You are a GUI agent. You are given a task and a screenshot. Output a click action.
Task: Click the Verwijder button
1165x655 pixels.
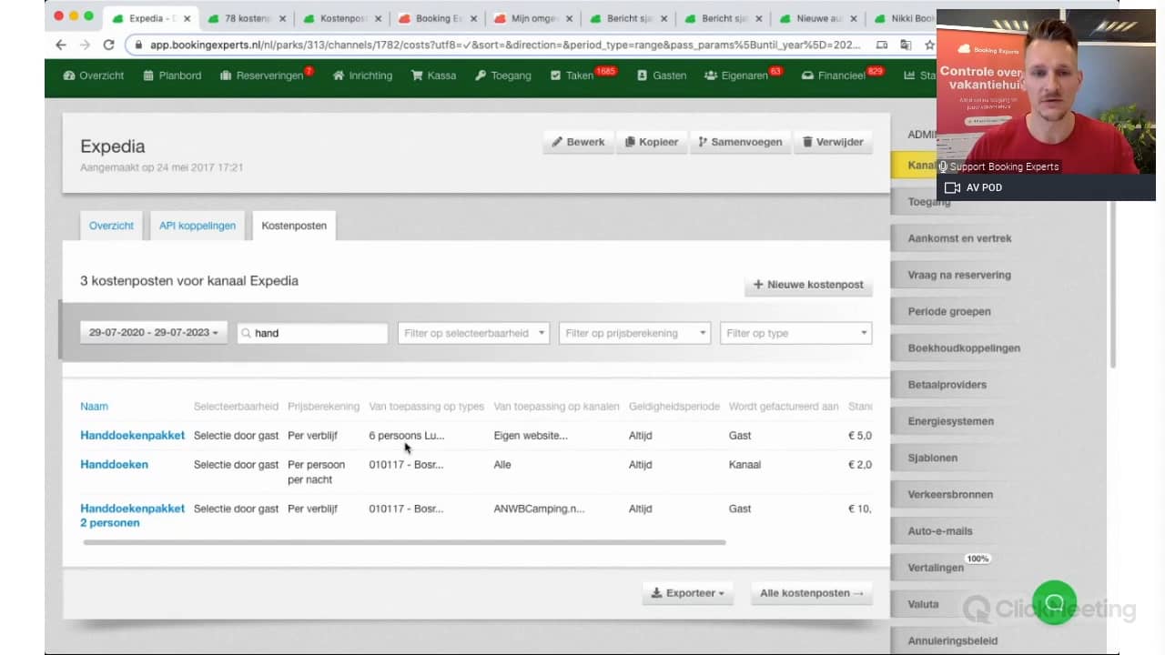pos(833,142)
